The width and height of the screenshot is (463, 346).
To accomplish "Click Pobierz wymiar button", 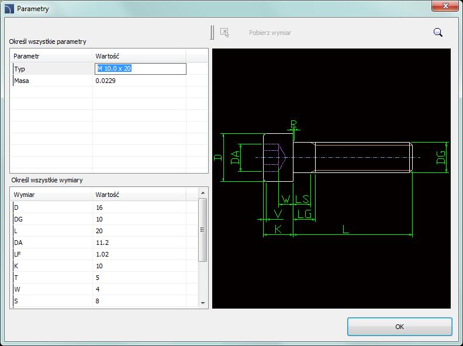I will (270, 33).
